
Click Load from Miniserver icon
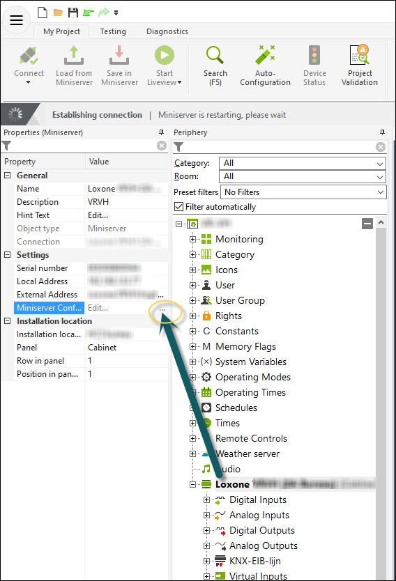[74, 56]
